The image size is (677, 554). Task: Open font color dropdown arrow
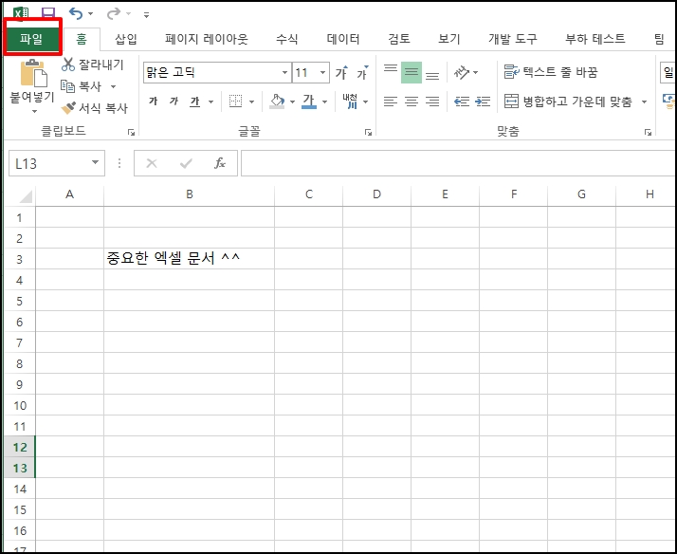(x=324, y=102)
